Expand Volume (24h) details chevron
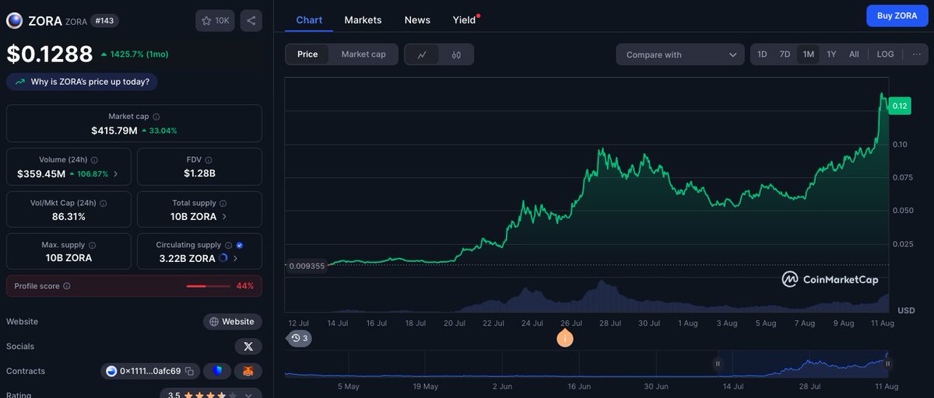 click(x=116, y=174)
